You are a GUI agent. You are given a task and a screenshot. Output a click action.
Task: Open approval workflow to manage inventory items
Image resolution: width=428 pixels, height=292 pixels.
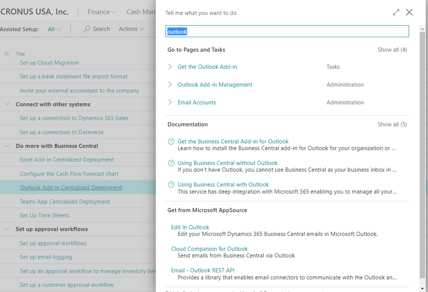pos(88,271)
